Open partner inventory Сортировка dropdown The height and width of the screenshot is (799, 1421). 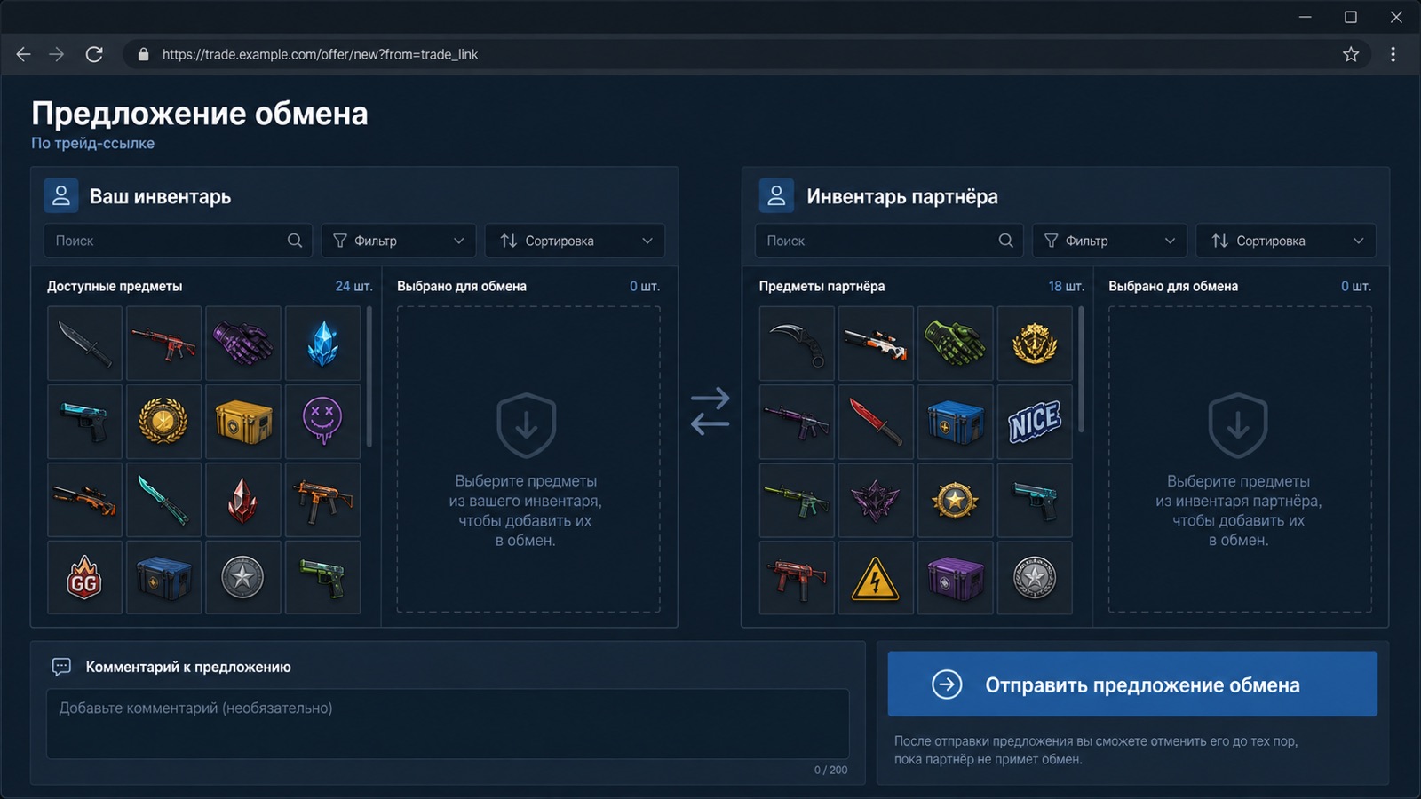pos(1286,241)
